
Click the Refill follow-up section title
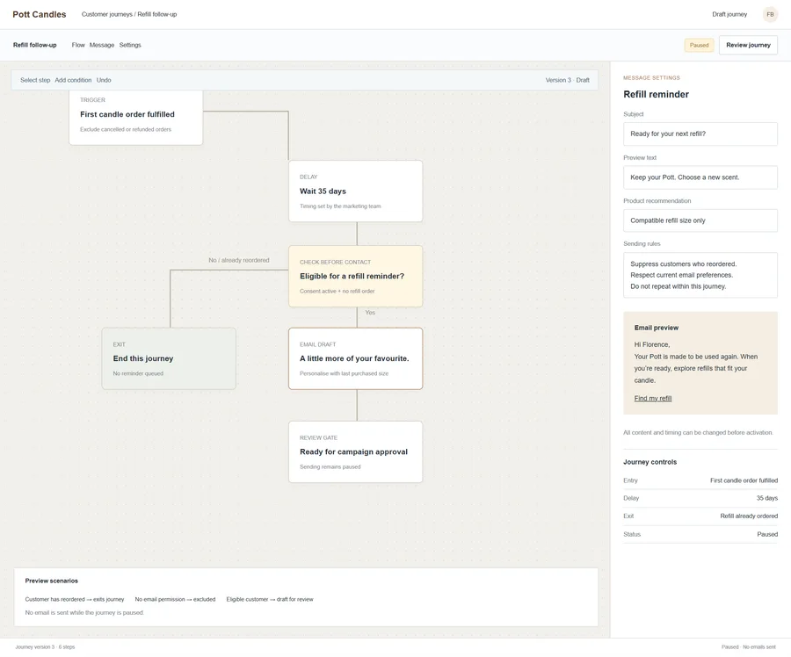coord(35,45)
